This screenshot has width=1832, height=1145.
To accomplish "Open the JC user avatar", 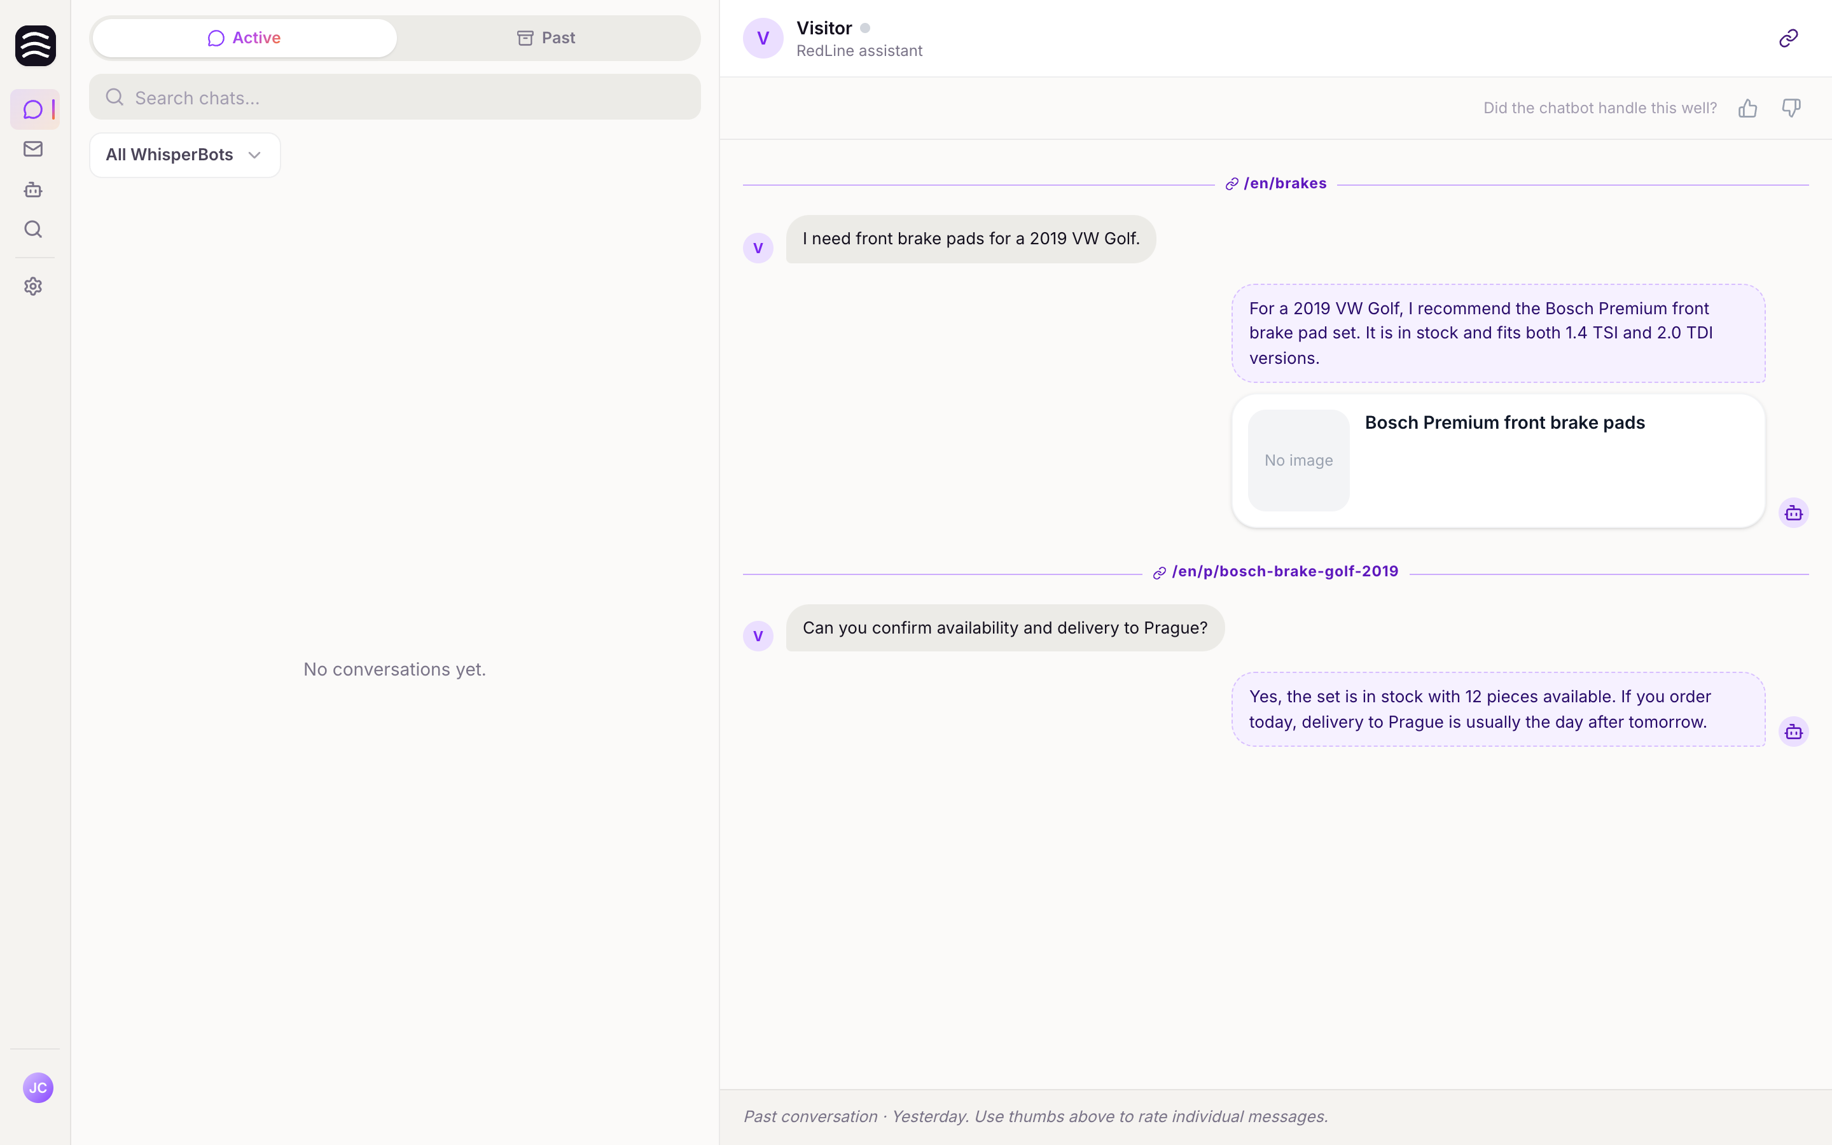I will 38,1088.
